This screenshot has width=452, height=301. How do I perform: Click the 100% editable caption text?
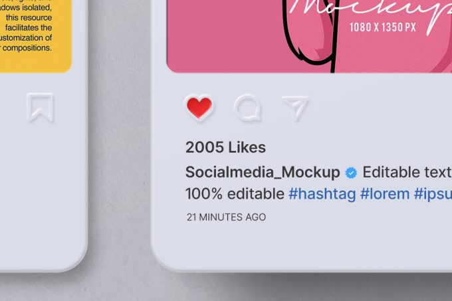point(235,193)
